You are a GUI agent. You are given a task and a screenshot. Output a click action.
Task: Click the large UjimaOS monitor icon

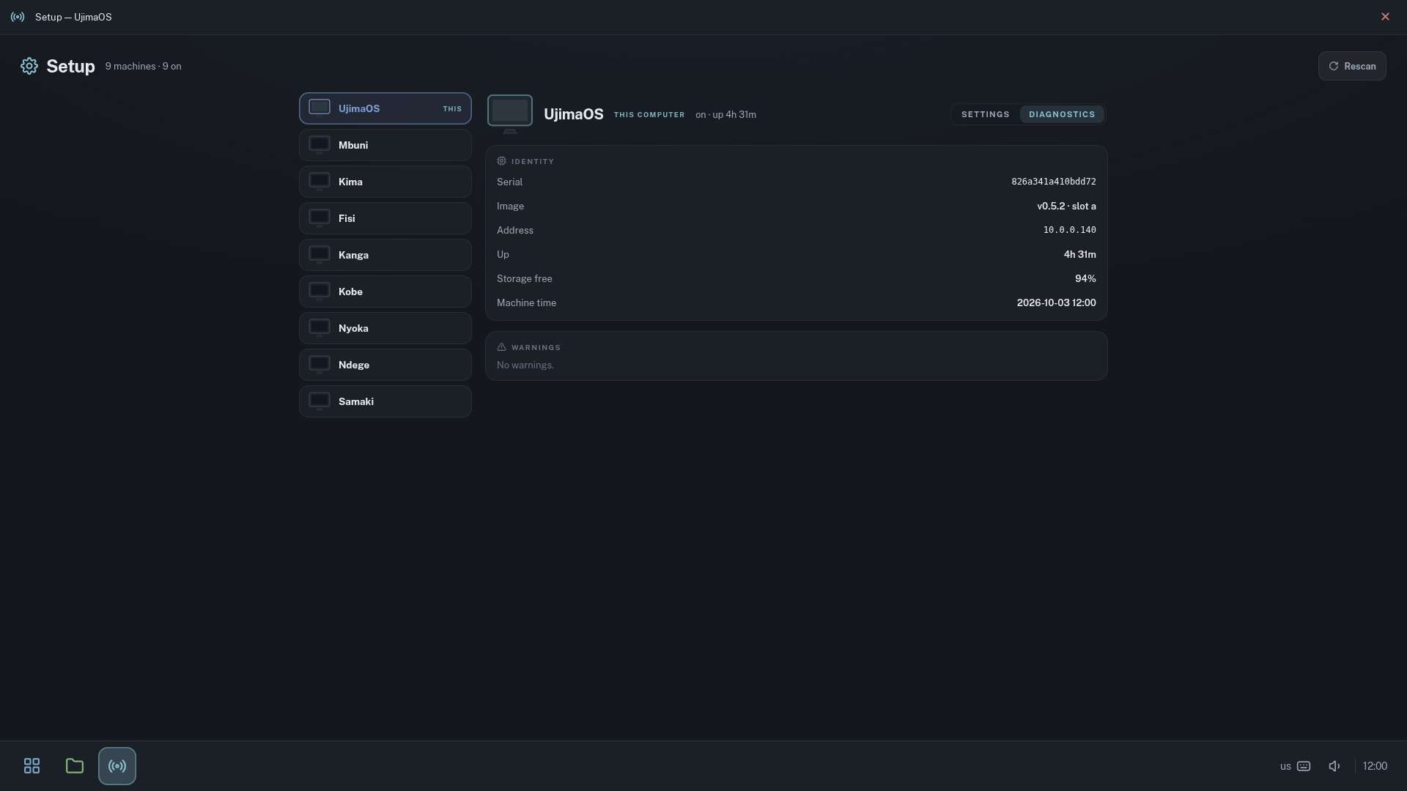(x=510, y=114)
